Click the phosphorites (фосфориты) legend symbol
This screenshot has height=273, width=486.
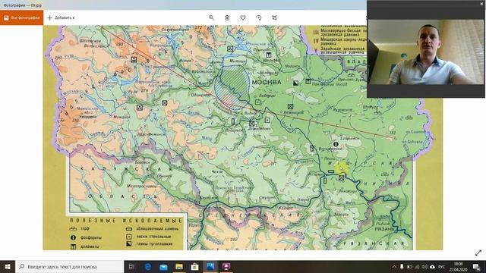pyautogui.click(x=73, y=237)
